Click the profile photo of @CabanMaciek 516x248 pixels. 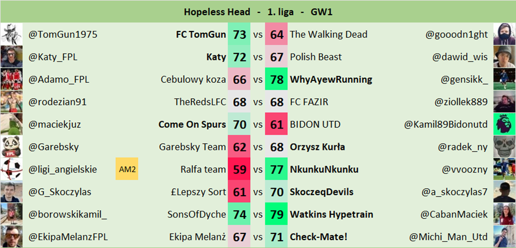click(x=504, y=214)
